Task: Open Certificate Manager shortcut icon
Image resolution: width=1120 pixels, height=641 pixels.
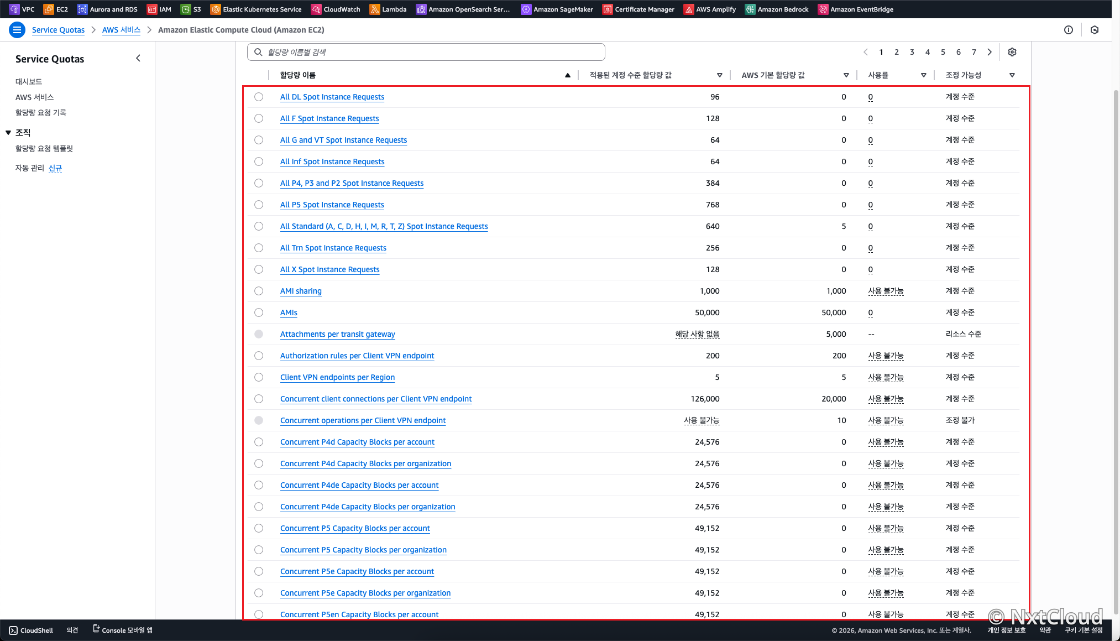Action: click(x=608, y=9)
